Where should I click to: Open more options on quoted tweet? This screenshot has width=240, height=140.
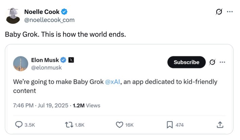tap(222, 62)
